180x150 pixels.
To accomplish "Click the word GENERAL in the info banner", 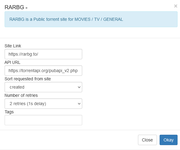I will 113,19.
